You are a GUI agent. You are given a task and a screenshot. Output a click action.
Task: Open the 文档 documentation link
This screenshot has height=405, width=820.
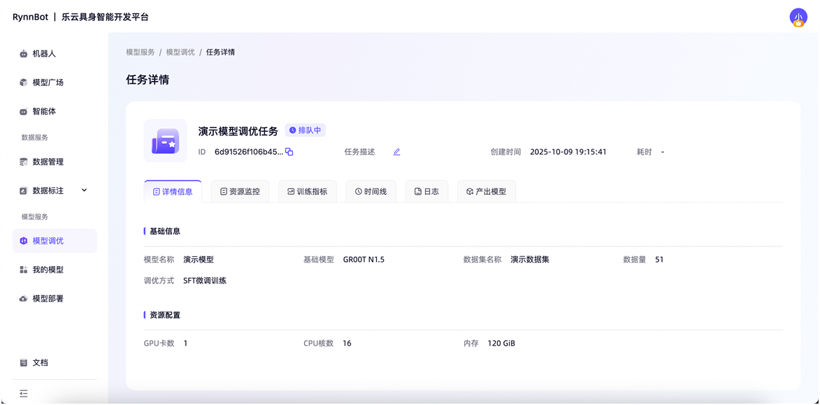click(x=55, y=362)
